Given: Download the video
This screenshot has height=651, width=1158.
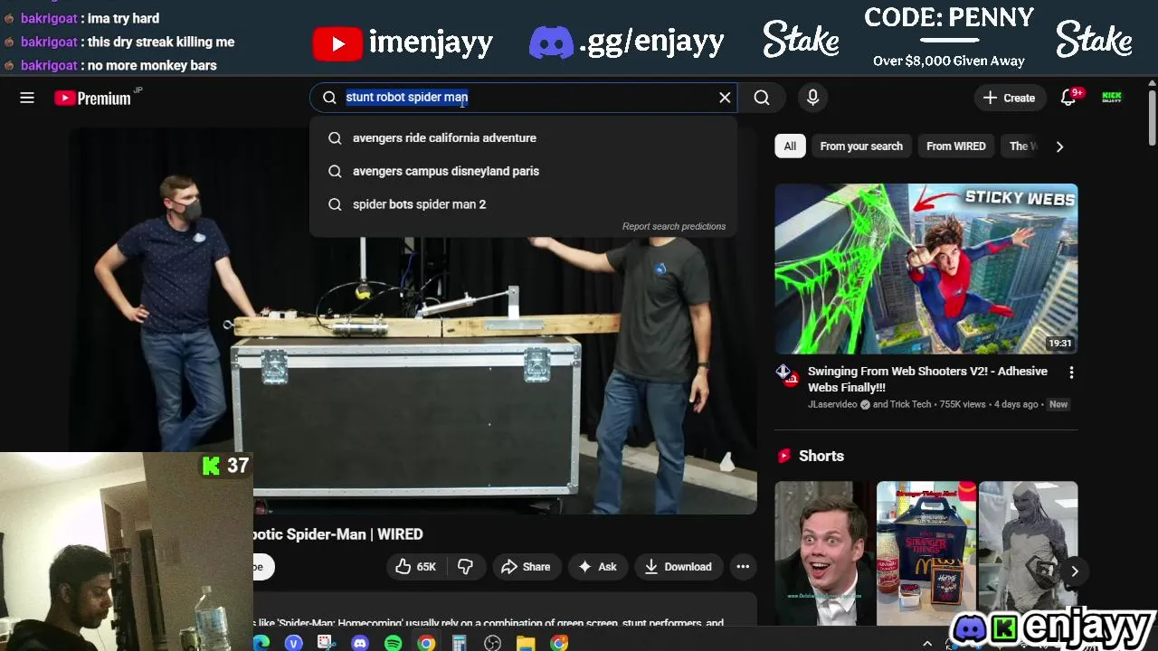Looking at the screenshot, I should (678, 567).
